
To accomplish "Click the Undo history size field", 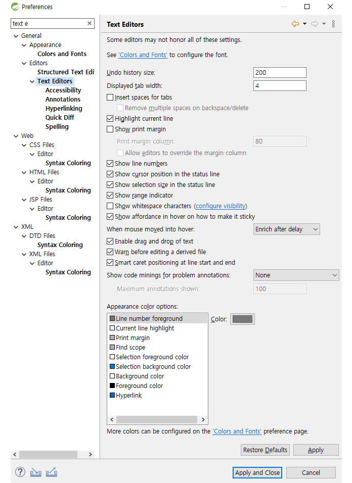I will [280, 73].
